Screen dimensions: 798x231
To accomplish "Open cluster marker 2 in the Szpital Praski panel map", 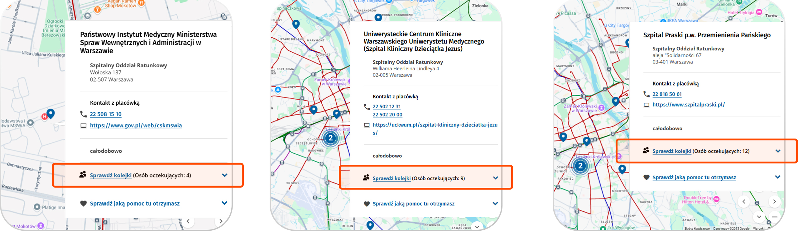I will pyautogui.click(x=580, y=166).
